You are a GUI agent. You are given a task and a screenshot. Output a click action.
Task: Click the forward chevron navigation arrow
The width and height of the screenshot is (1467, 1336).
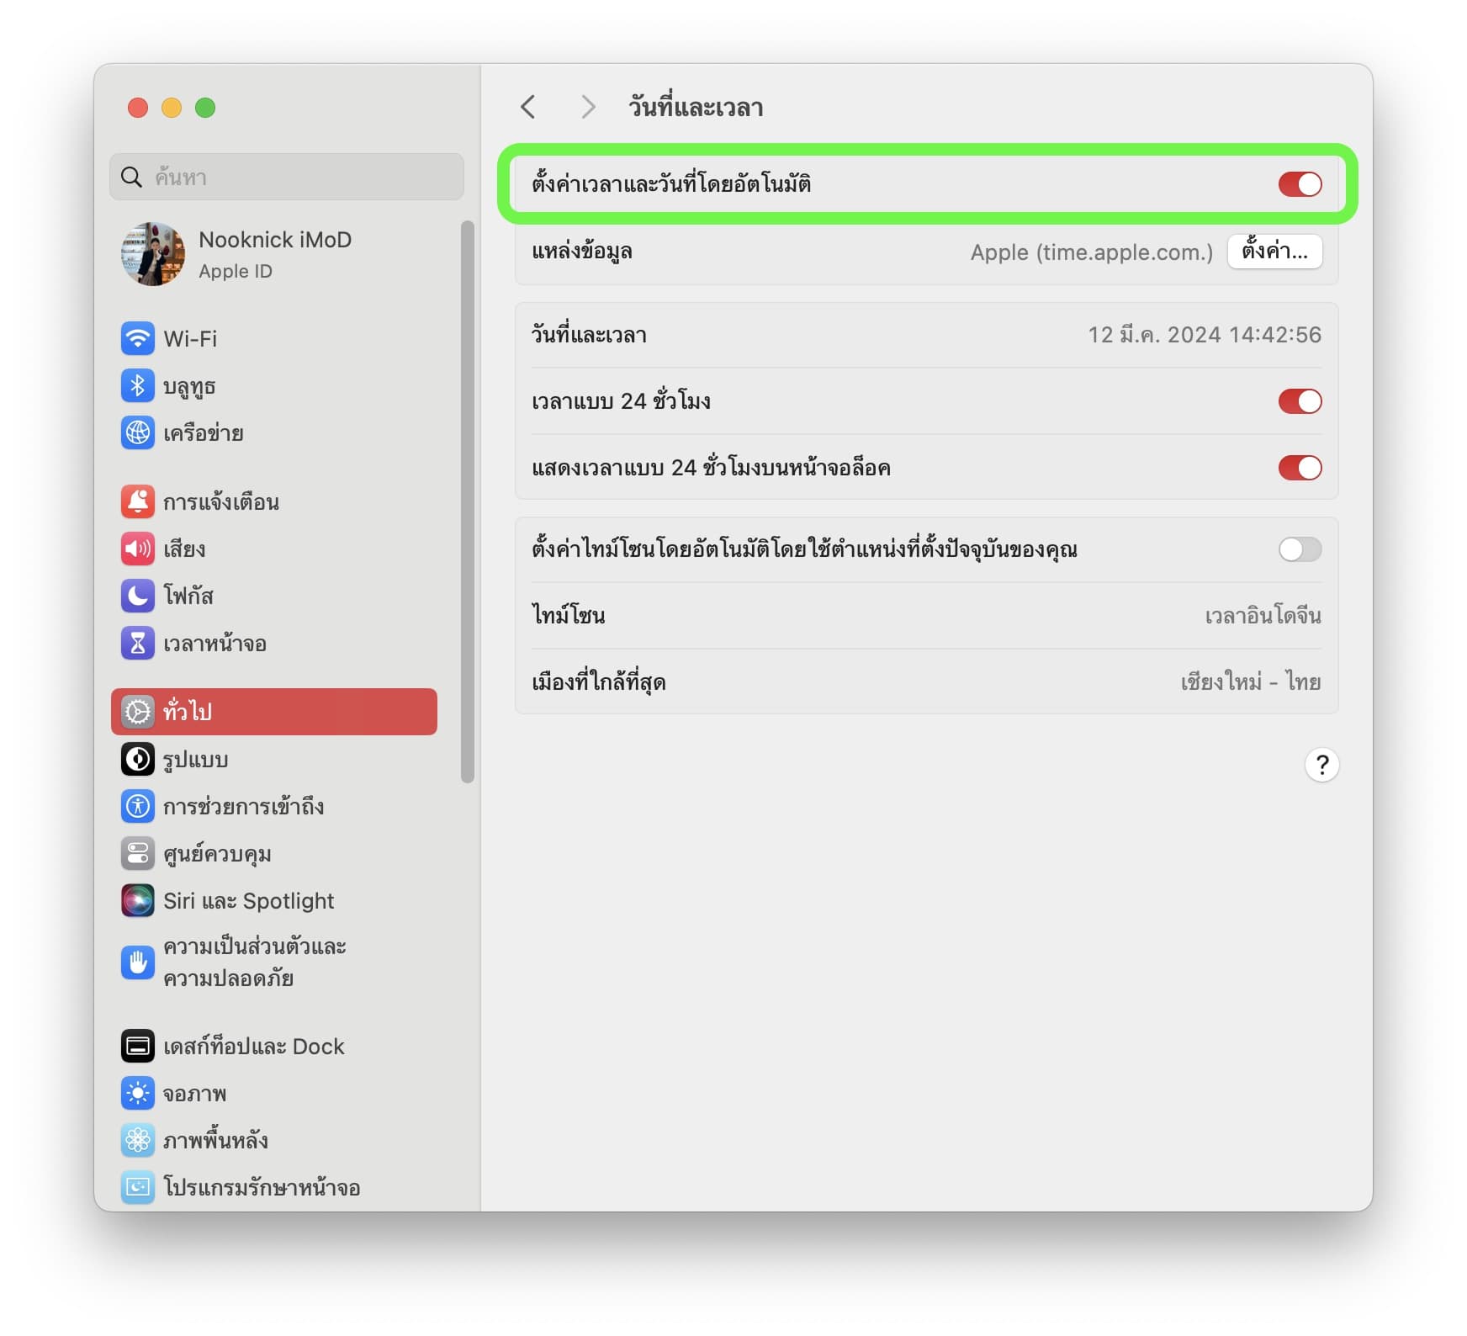(x=588, y=108)
